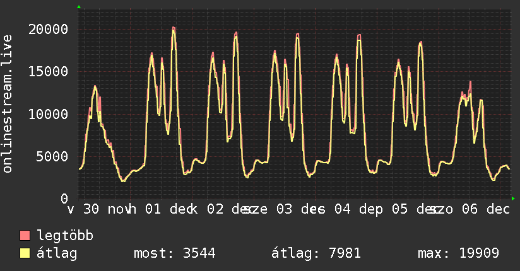Click the '02 dec' x-axis date label
The width and height of the screenshot is (520, 271).
pyautogui.click(x=231, y=209)
